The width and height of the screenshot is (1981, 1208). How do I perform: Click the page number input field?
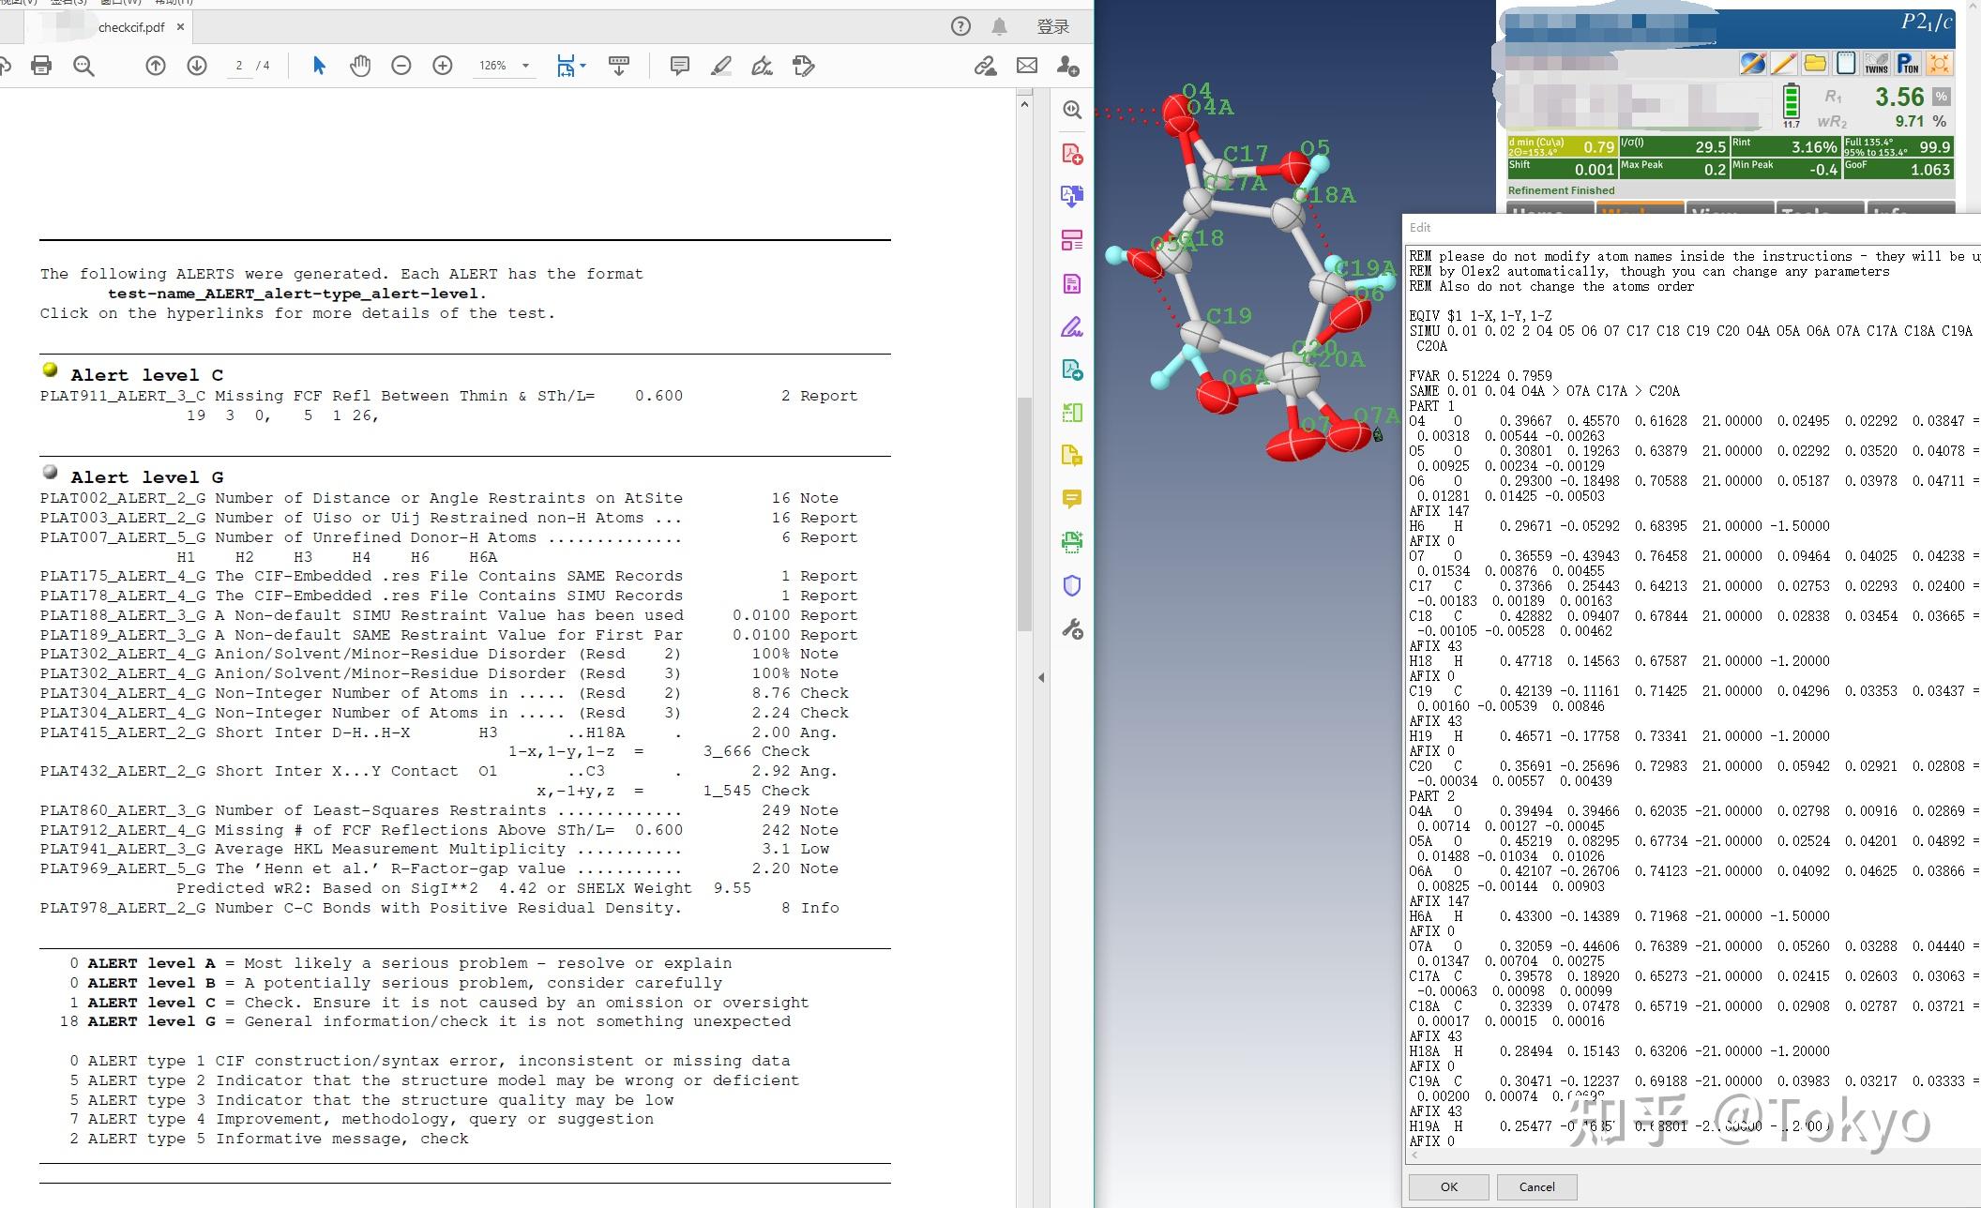click(x=239, y=66)
